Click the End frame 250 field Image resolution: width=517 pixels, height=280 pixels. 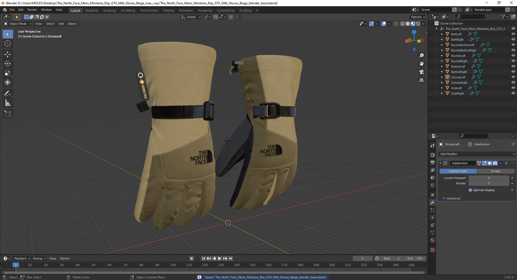[415, 258]
